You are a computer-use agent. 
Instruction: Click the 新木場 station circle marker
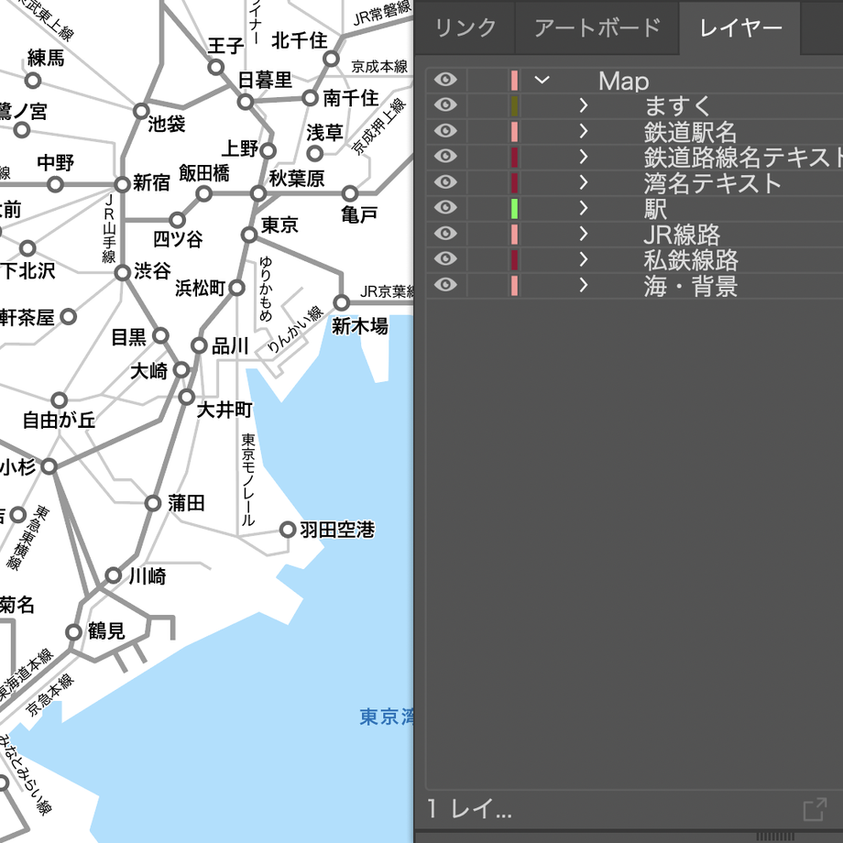[x=342, y=302]
